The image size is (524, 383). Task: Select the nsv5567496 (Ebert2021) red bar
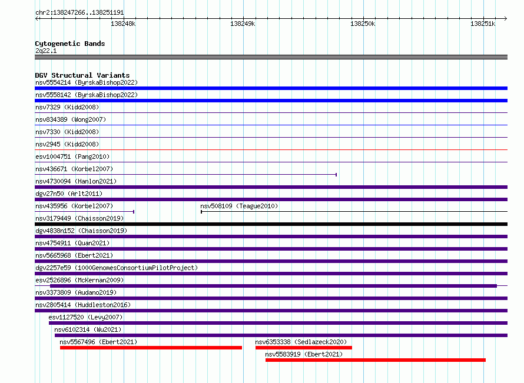click(x=151, y=348)
